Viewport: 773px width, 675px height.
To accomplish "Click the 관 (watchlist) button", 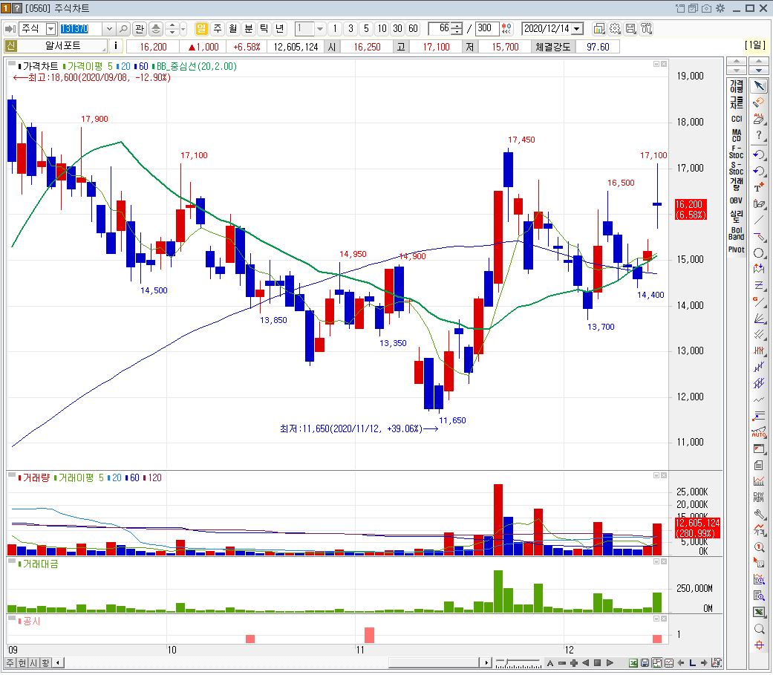I will point(140,29).
